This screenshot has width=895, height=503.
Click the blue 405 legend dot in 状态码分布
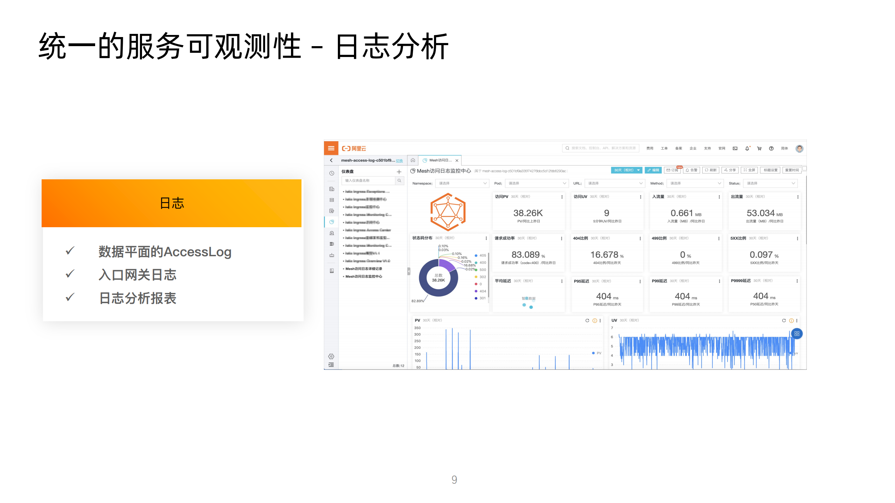pyautogui.click(x=476, y=256)
